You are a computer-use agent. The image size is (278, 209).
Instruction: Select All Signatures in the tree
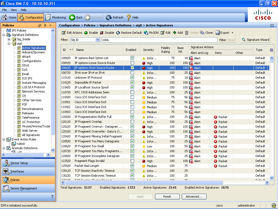click(31, 135)
